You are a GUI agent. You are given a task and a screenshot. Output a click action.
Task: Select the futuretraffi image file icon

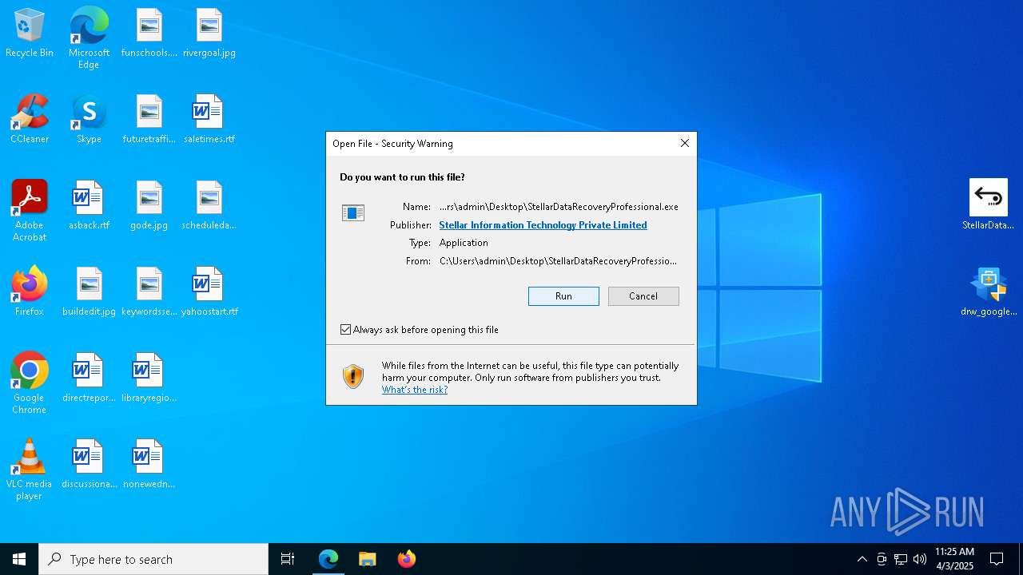149,119
